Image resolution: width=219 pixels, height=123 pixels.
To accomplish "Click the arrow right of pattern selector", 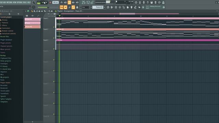I will pyautogui.click(x=104, y=7).
